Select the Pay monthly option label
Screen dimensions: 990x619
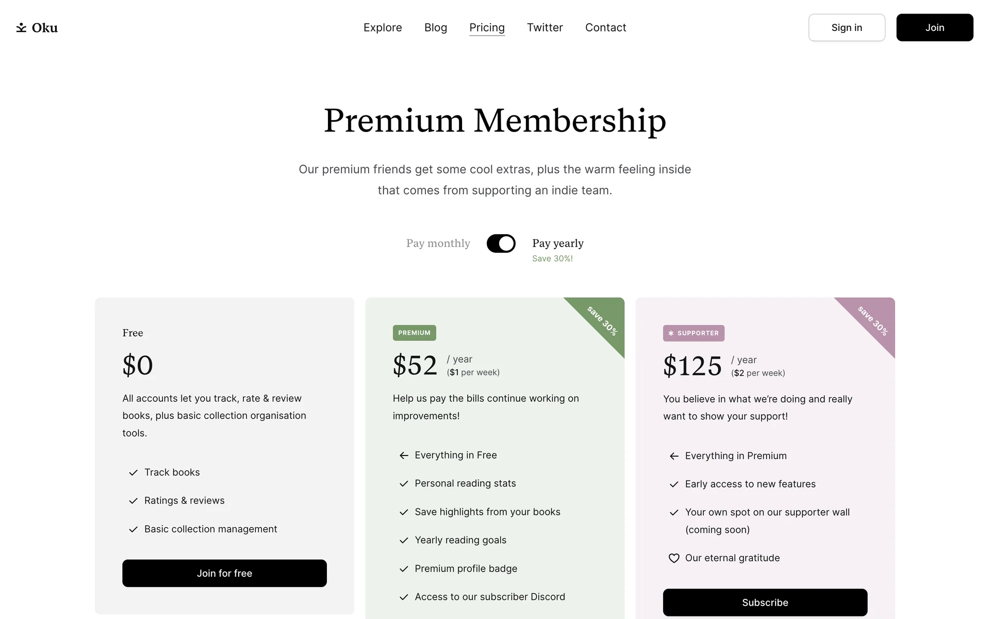(438, 243)
